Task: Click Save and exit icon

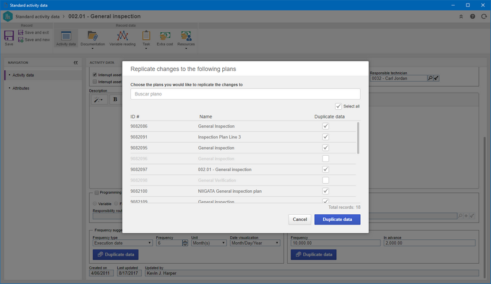Action: click(21, 33)
